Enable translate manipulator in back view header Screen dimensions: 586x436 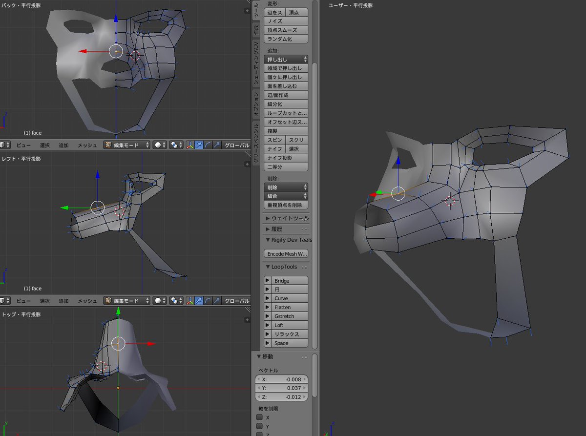coord(199,145)
